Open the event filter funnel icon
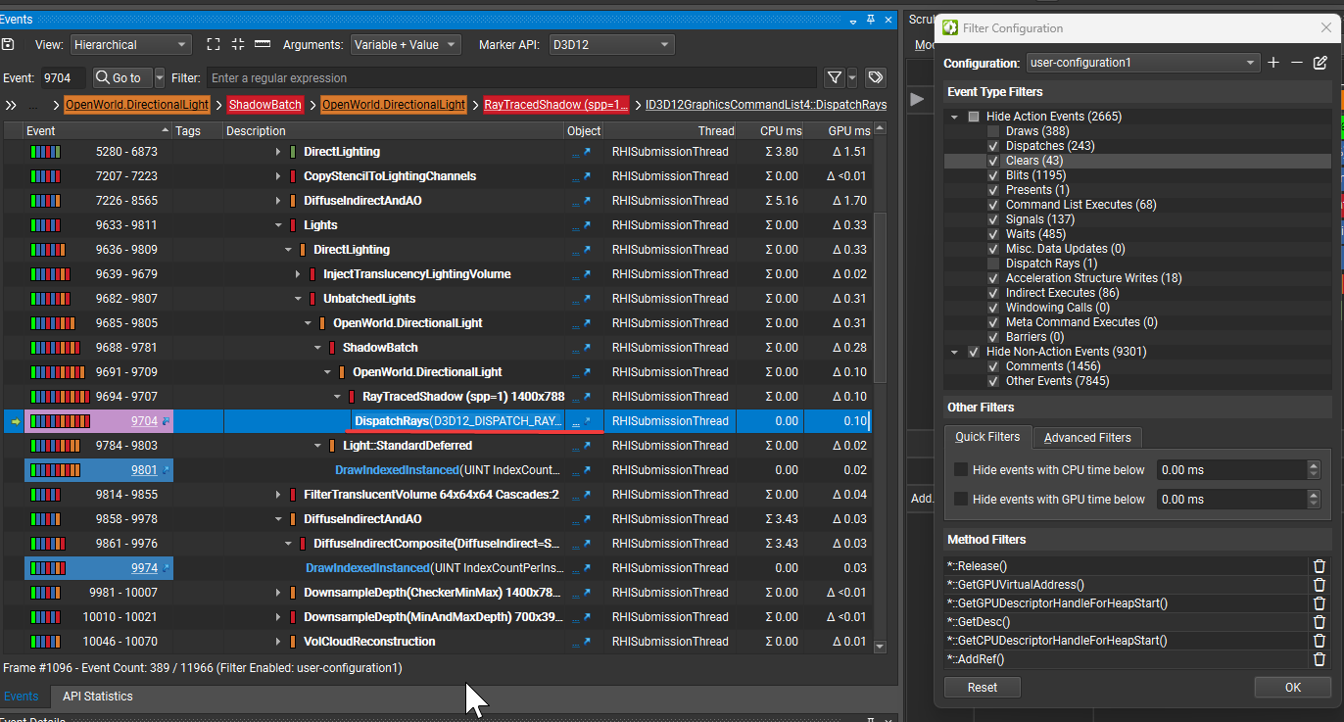 click(x=834, y=77)
